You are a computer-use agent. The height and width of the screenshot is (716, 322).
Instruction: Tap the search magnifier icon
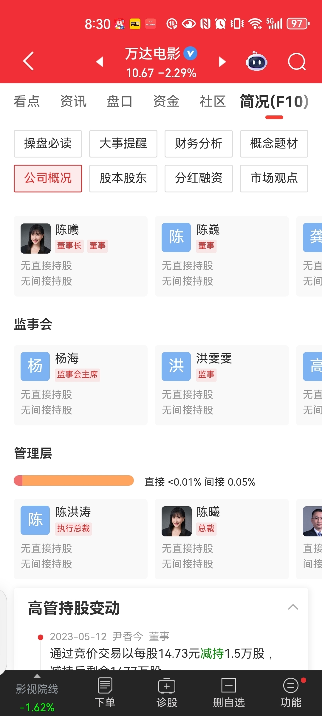pos(297,62)
